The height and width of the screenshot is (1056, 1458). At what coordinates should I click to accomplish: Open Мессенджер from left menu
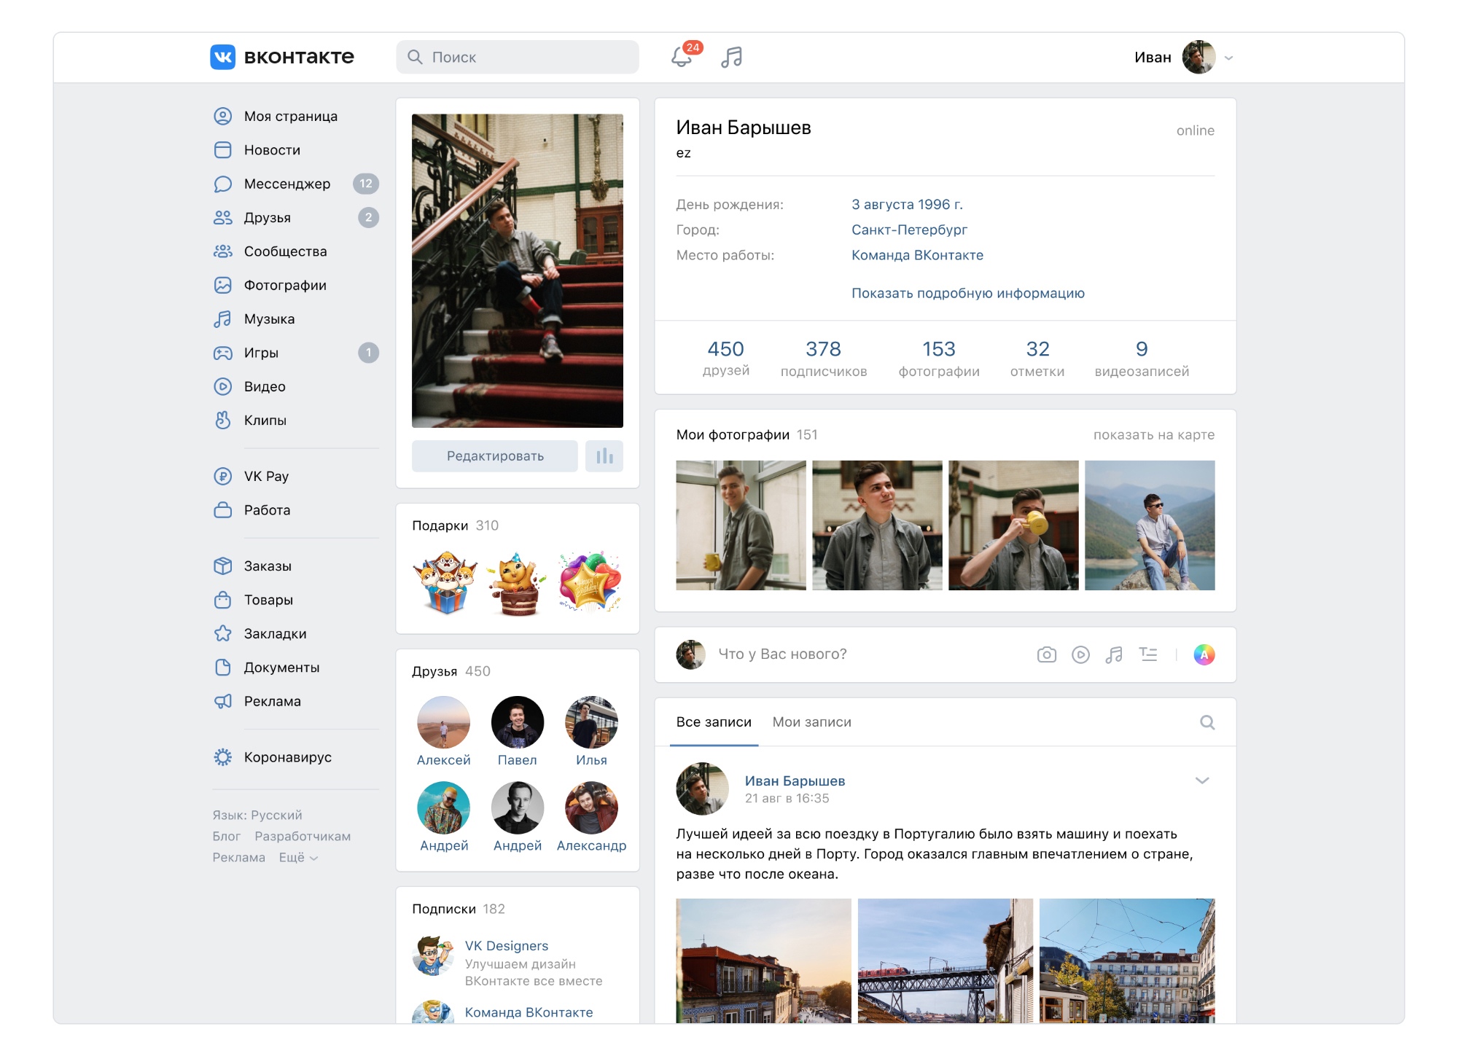coord(286,184)
